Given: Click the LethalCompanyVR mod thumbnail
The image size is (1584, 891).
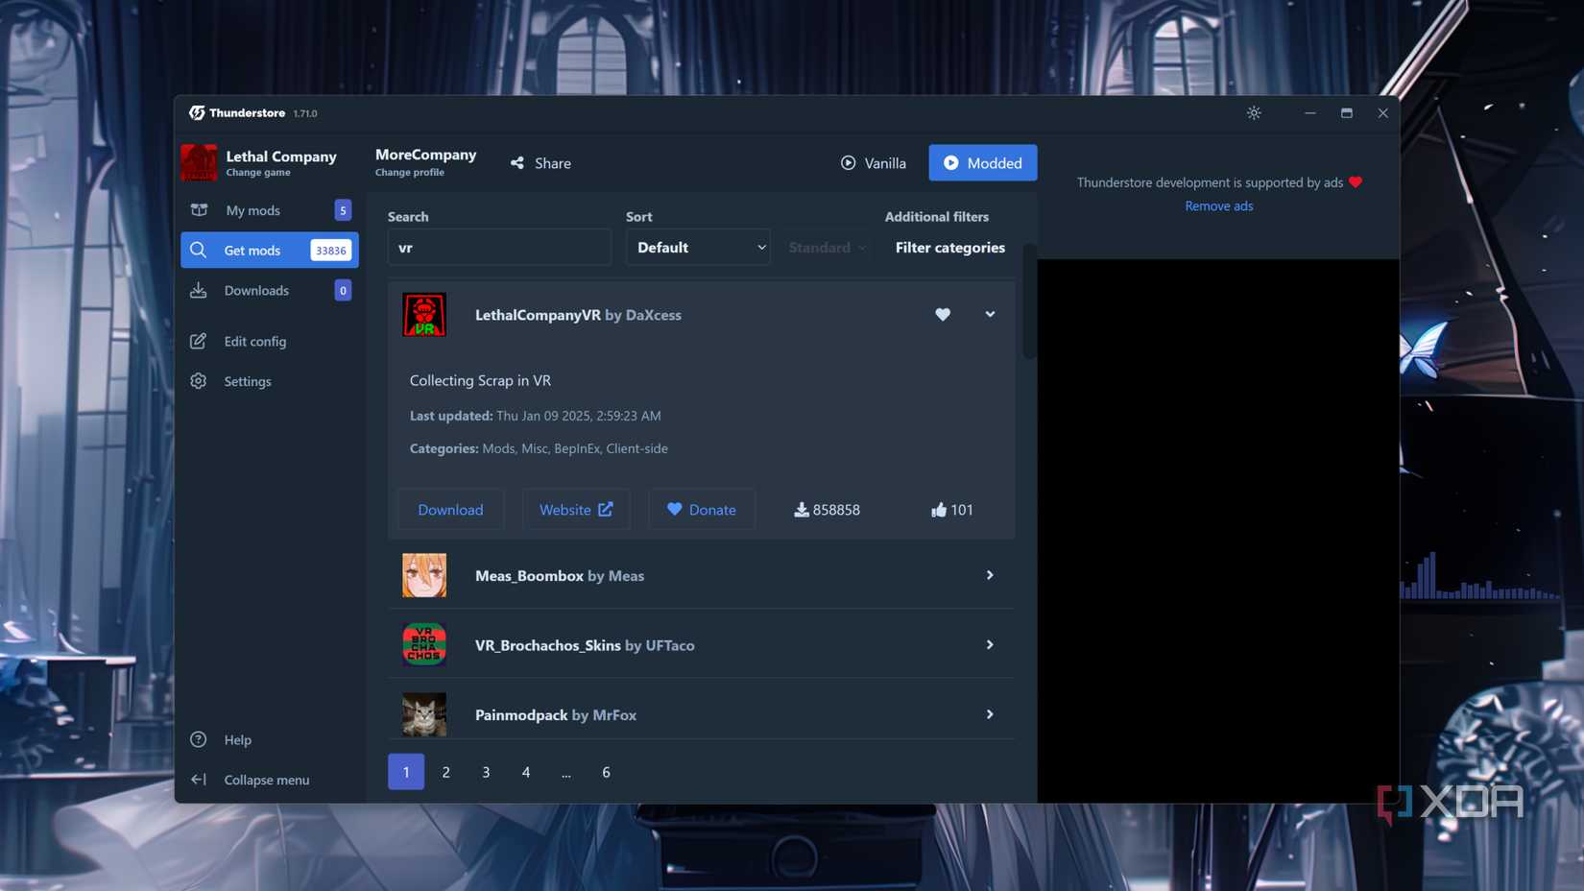Looking at the screenshot, I should 424,315.
